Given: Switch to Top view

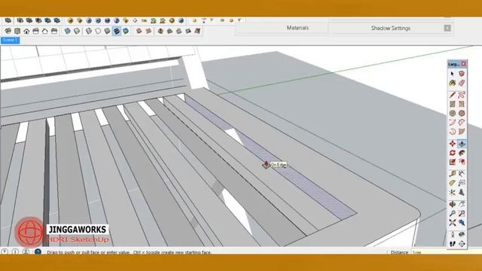Looking at the screenshot, I should click(17, 31).
